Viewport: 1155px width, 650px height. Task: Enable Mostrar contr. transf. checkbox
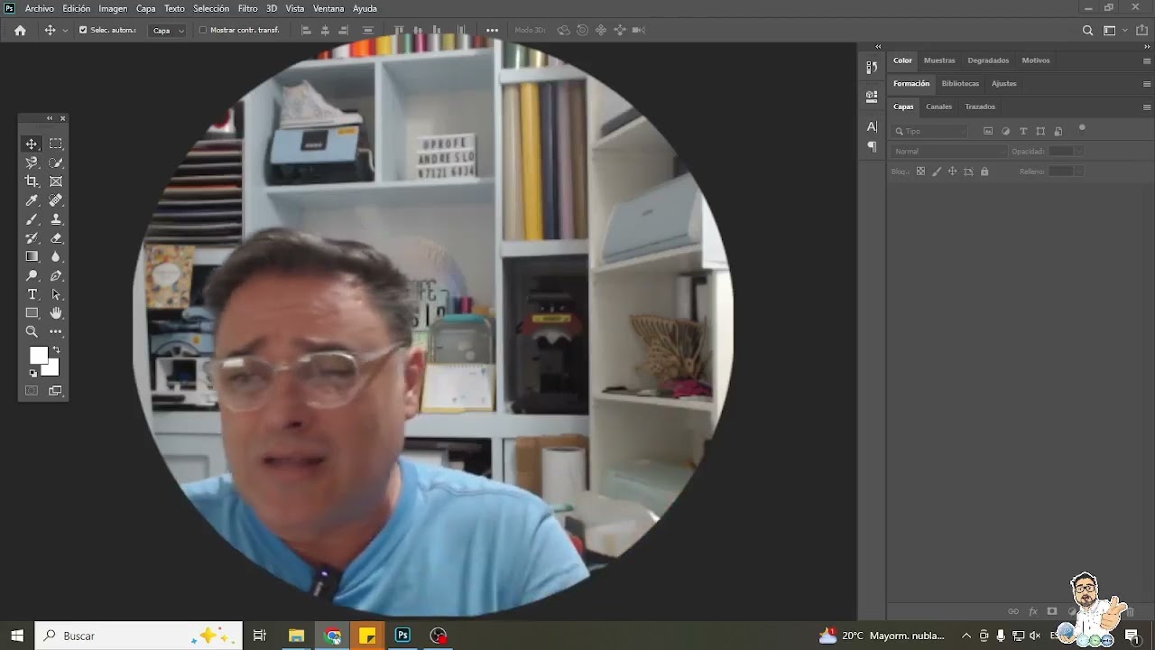(x=203, y=30)
